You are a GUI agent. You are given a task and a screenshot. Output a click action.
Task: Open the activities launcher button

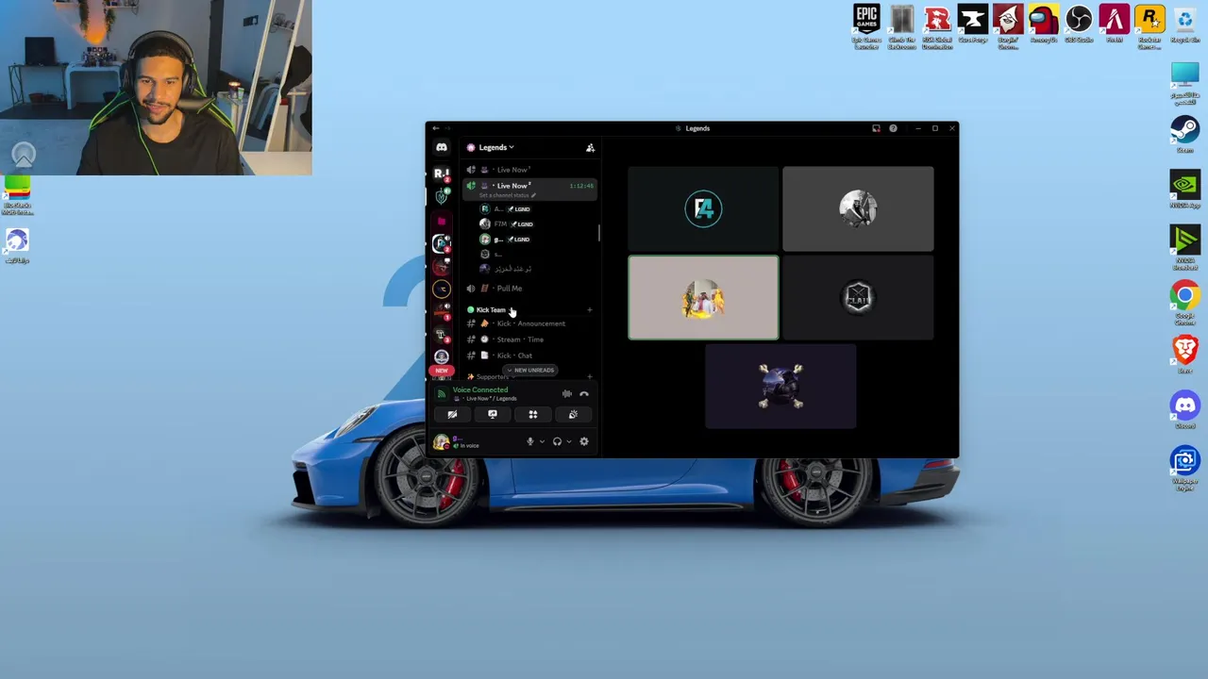pyautogui.click(x=532, y=414)
